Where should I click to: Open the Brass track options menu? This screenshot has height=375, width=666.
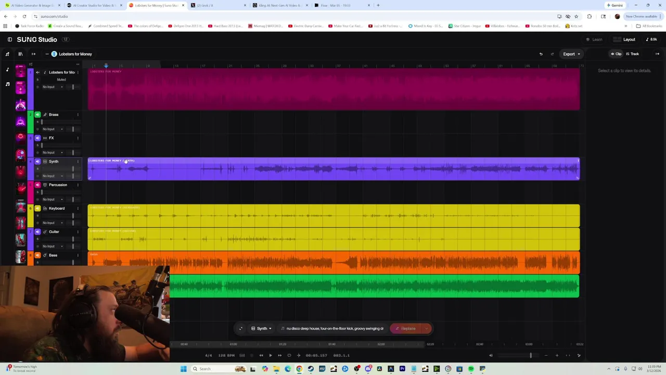click(x=78, y=115)
